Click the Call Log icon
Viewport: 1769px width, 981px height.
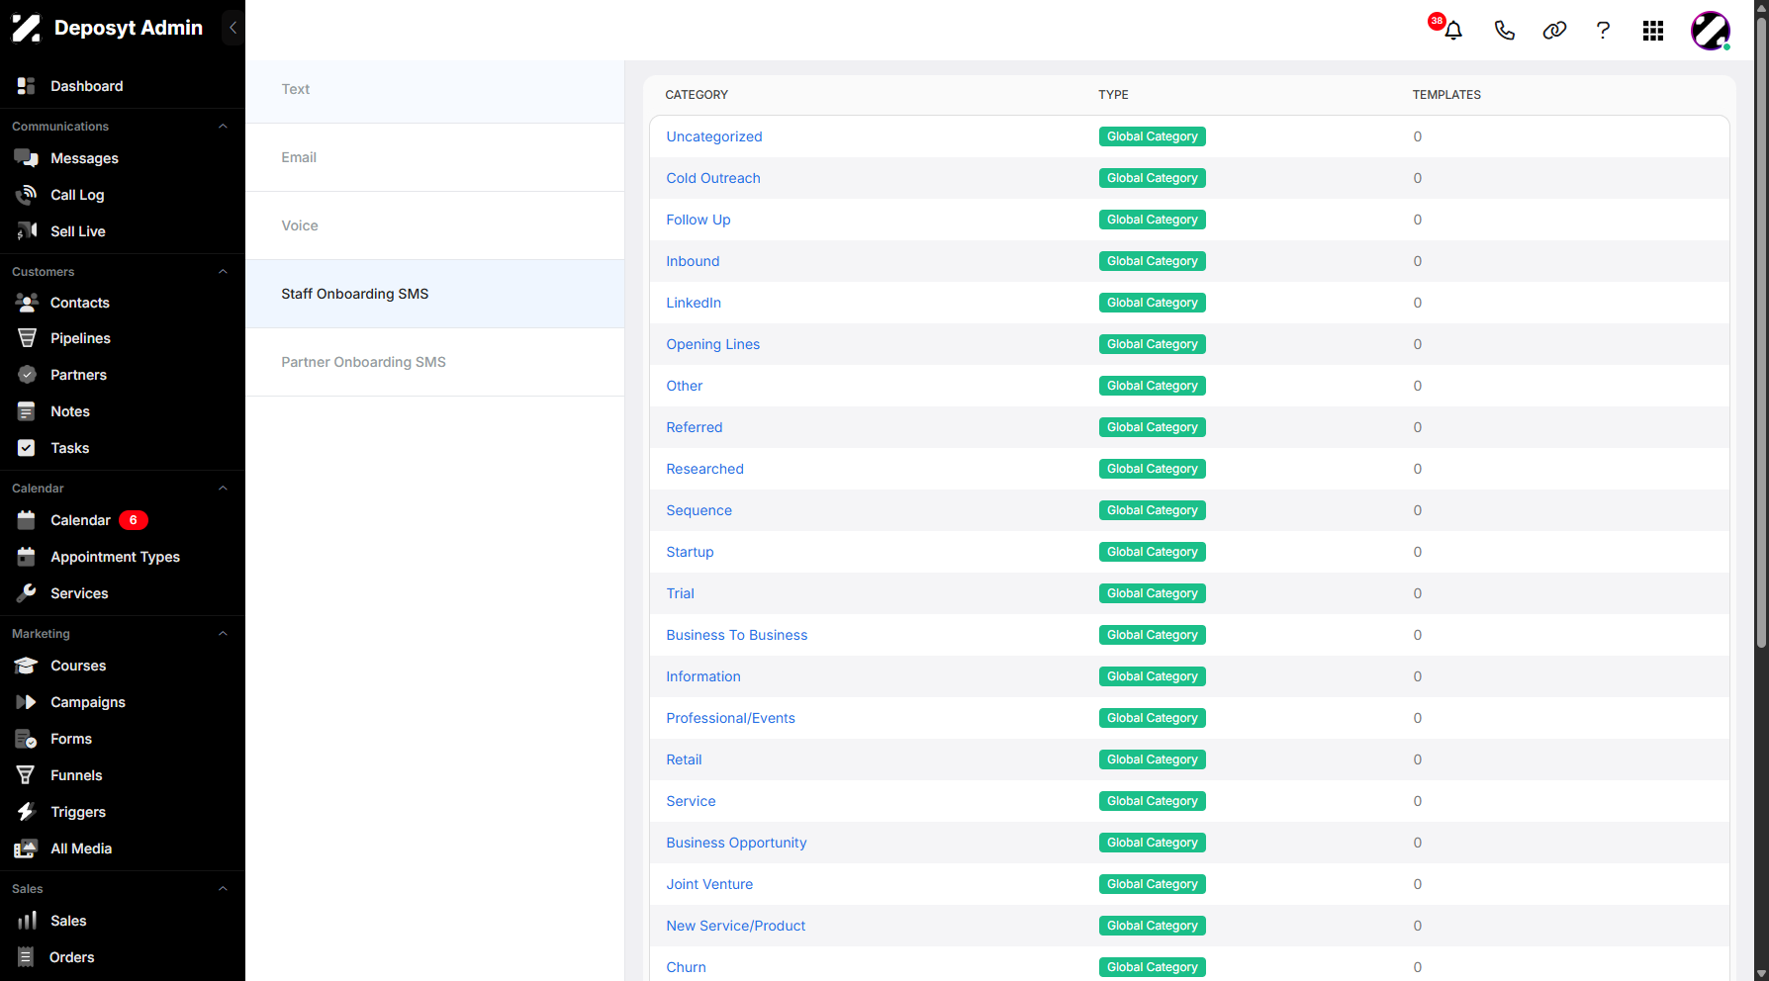[x=27, y=195]
